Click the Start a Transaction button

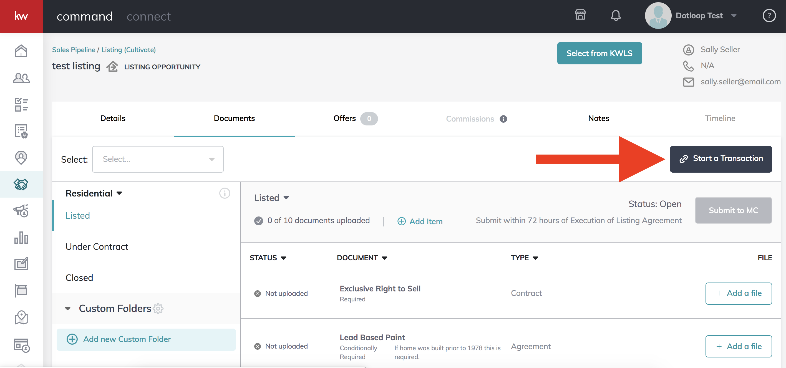(x=720, y=159)
